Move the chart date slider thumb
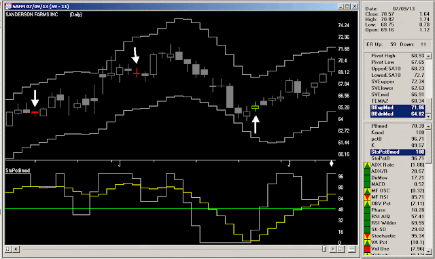Viewport: 435px width, 259px height. pyautogui.click(x=324, y=249)
